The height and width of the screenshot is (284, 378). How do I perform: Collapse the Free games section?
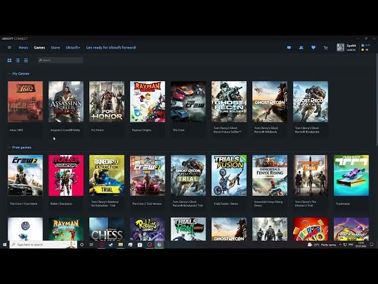tap(9, 147)
